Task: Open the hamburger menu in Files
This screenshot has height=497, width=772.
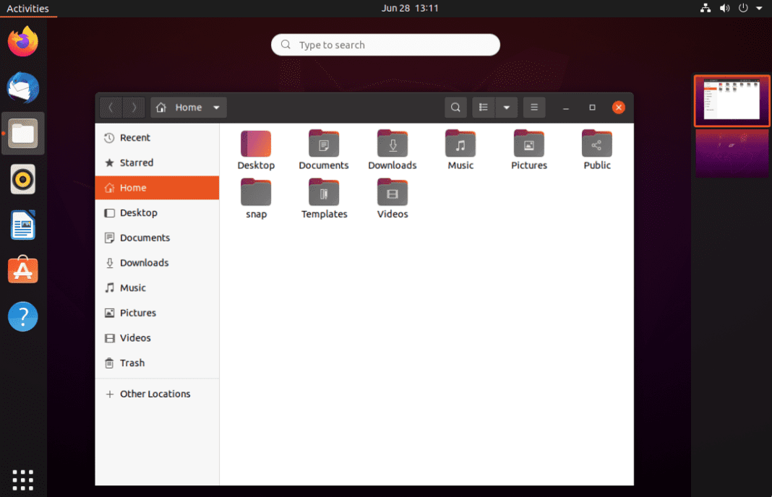Action: (x=534, y=107)
